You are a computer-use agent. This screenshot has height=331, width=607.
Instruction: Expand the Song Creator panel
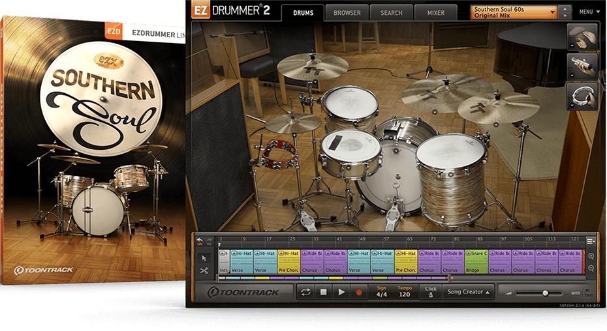point(467,292)
